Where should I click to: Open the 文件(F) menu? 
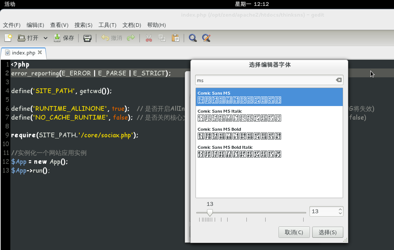pos(11,25)
